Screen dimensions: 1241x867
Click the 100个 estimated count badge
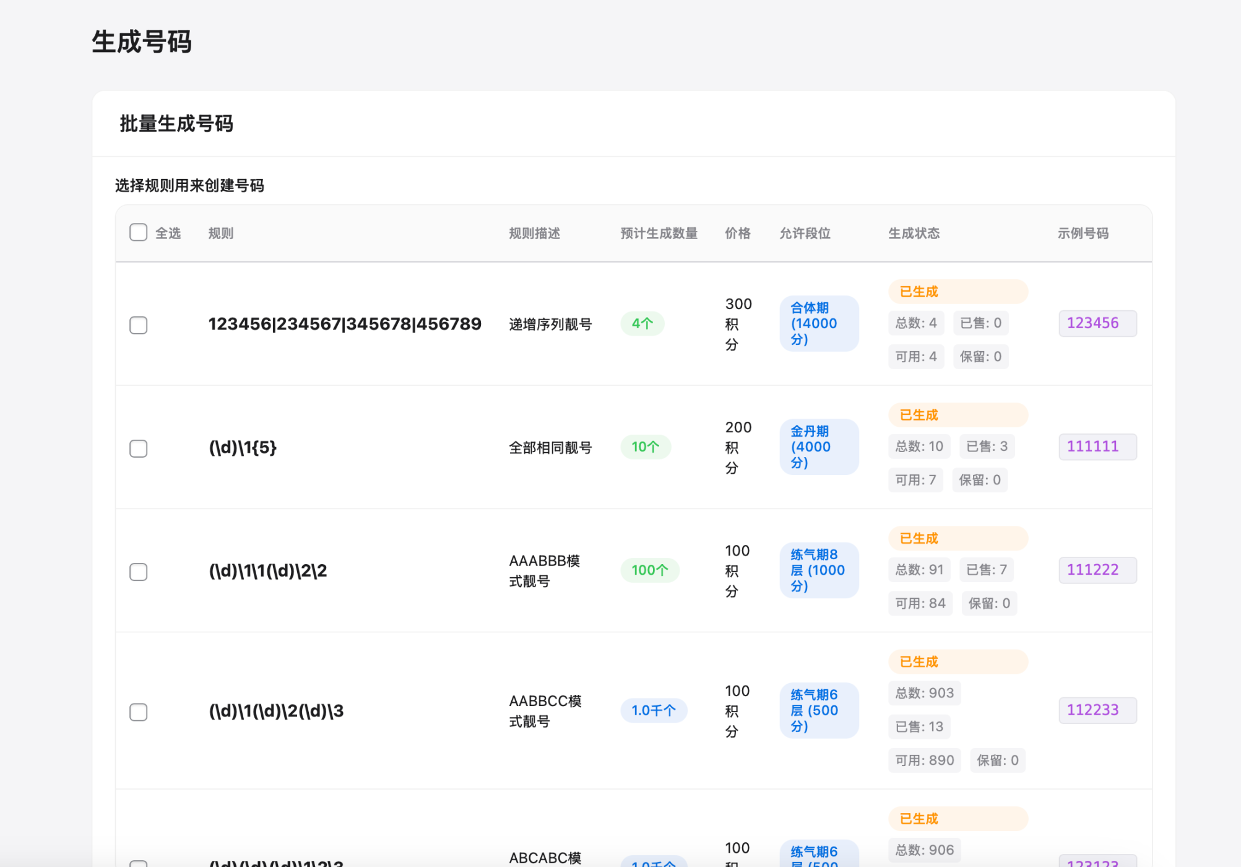tap(649, 570)
